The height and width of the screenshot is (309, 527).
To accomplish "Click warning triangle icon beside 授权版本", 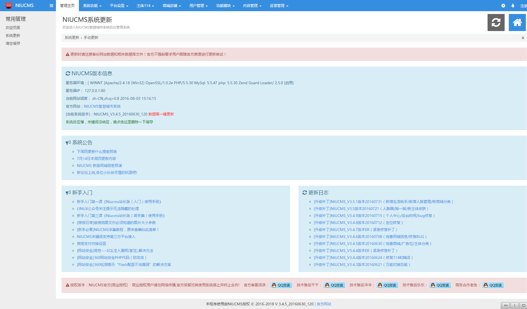I will coord(67,285).
